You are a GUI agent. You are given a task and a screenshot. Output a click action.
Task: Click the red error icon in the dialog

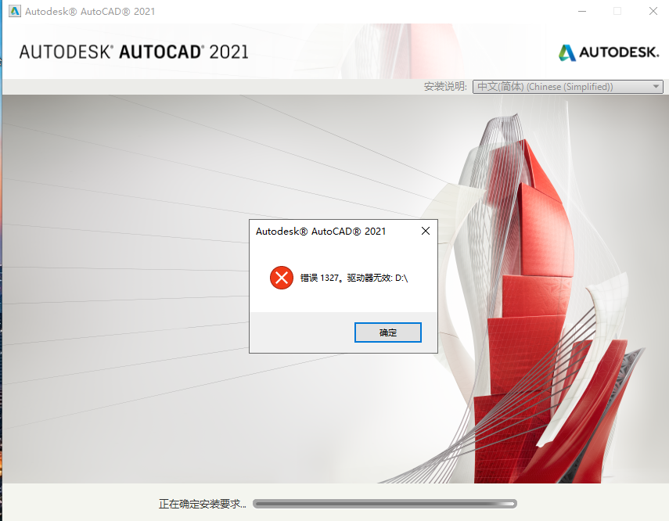(282, 278)
